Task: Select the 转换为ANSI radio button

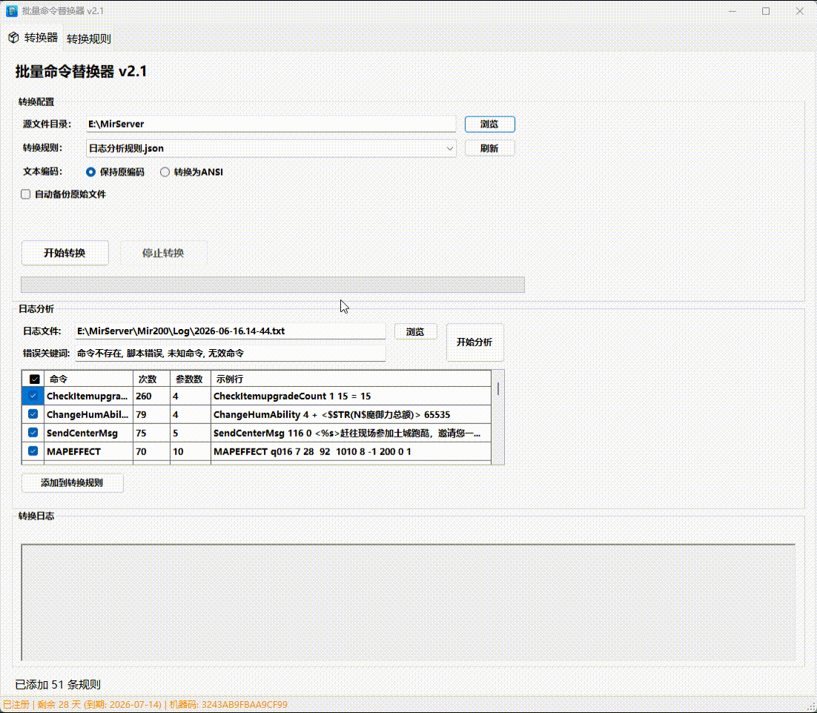Action: click(165, 172)
